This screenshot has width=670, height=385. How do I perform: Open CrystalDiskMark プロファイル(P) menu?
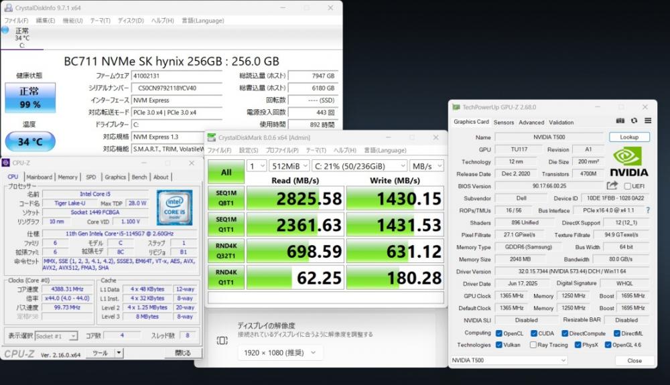(282, 150)
